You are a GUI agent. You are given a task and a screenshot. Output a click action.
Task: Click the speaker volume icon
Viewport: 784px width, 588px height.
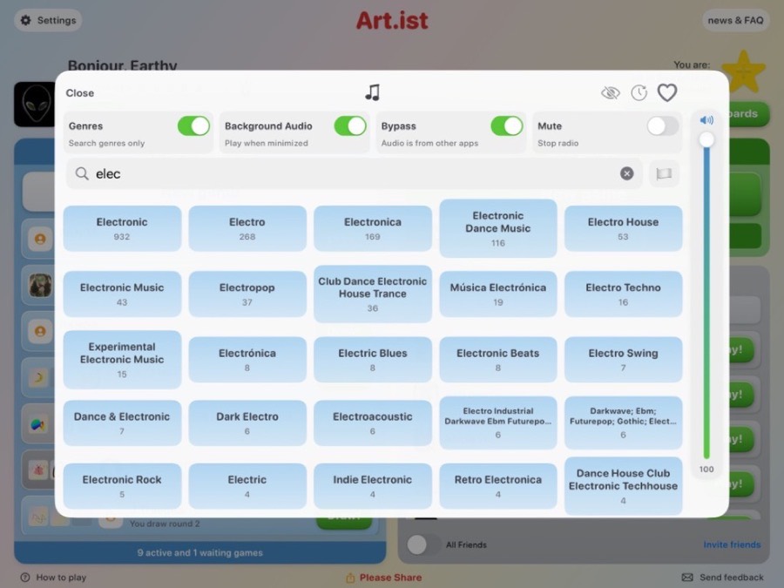coord(706,120)
